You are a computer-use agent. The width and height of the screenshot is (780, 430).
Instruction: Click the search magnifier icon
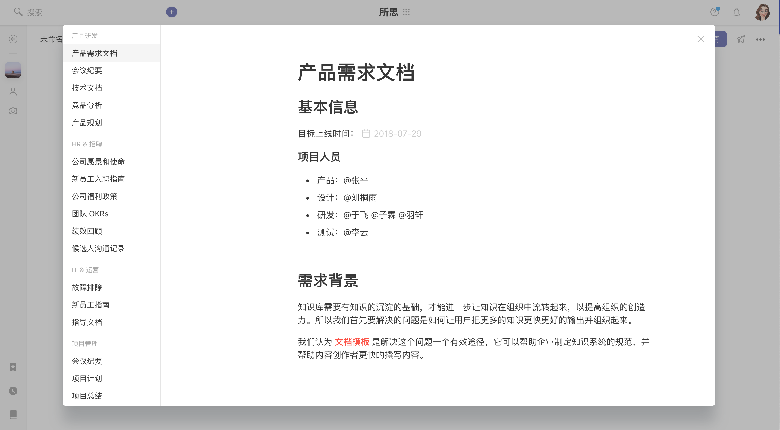tap(18, 12)
